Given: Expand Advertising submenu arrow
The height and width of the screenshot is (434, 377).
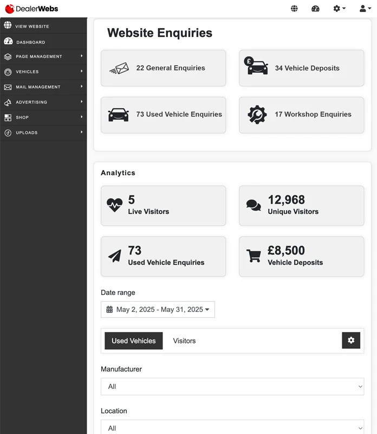Looking at the screenshot, I should click(82, 101).
